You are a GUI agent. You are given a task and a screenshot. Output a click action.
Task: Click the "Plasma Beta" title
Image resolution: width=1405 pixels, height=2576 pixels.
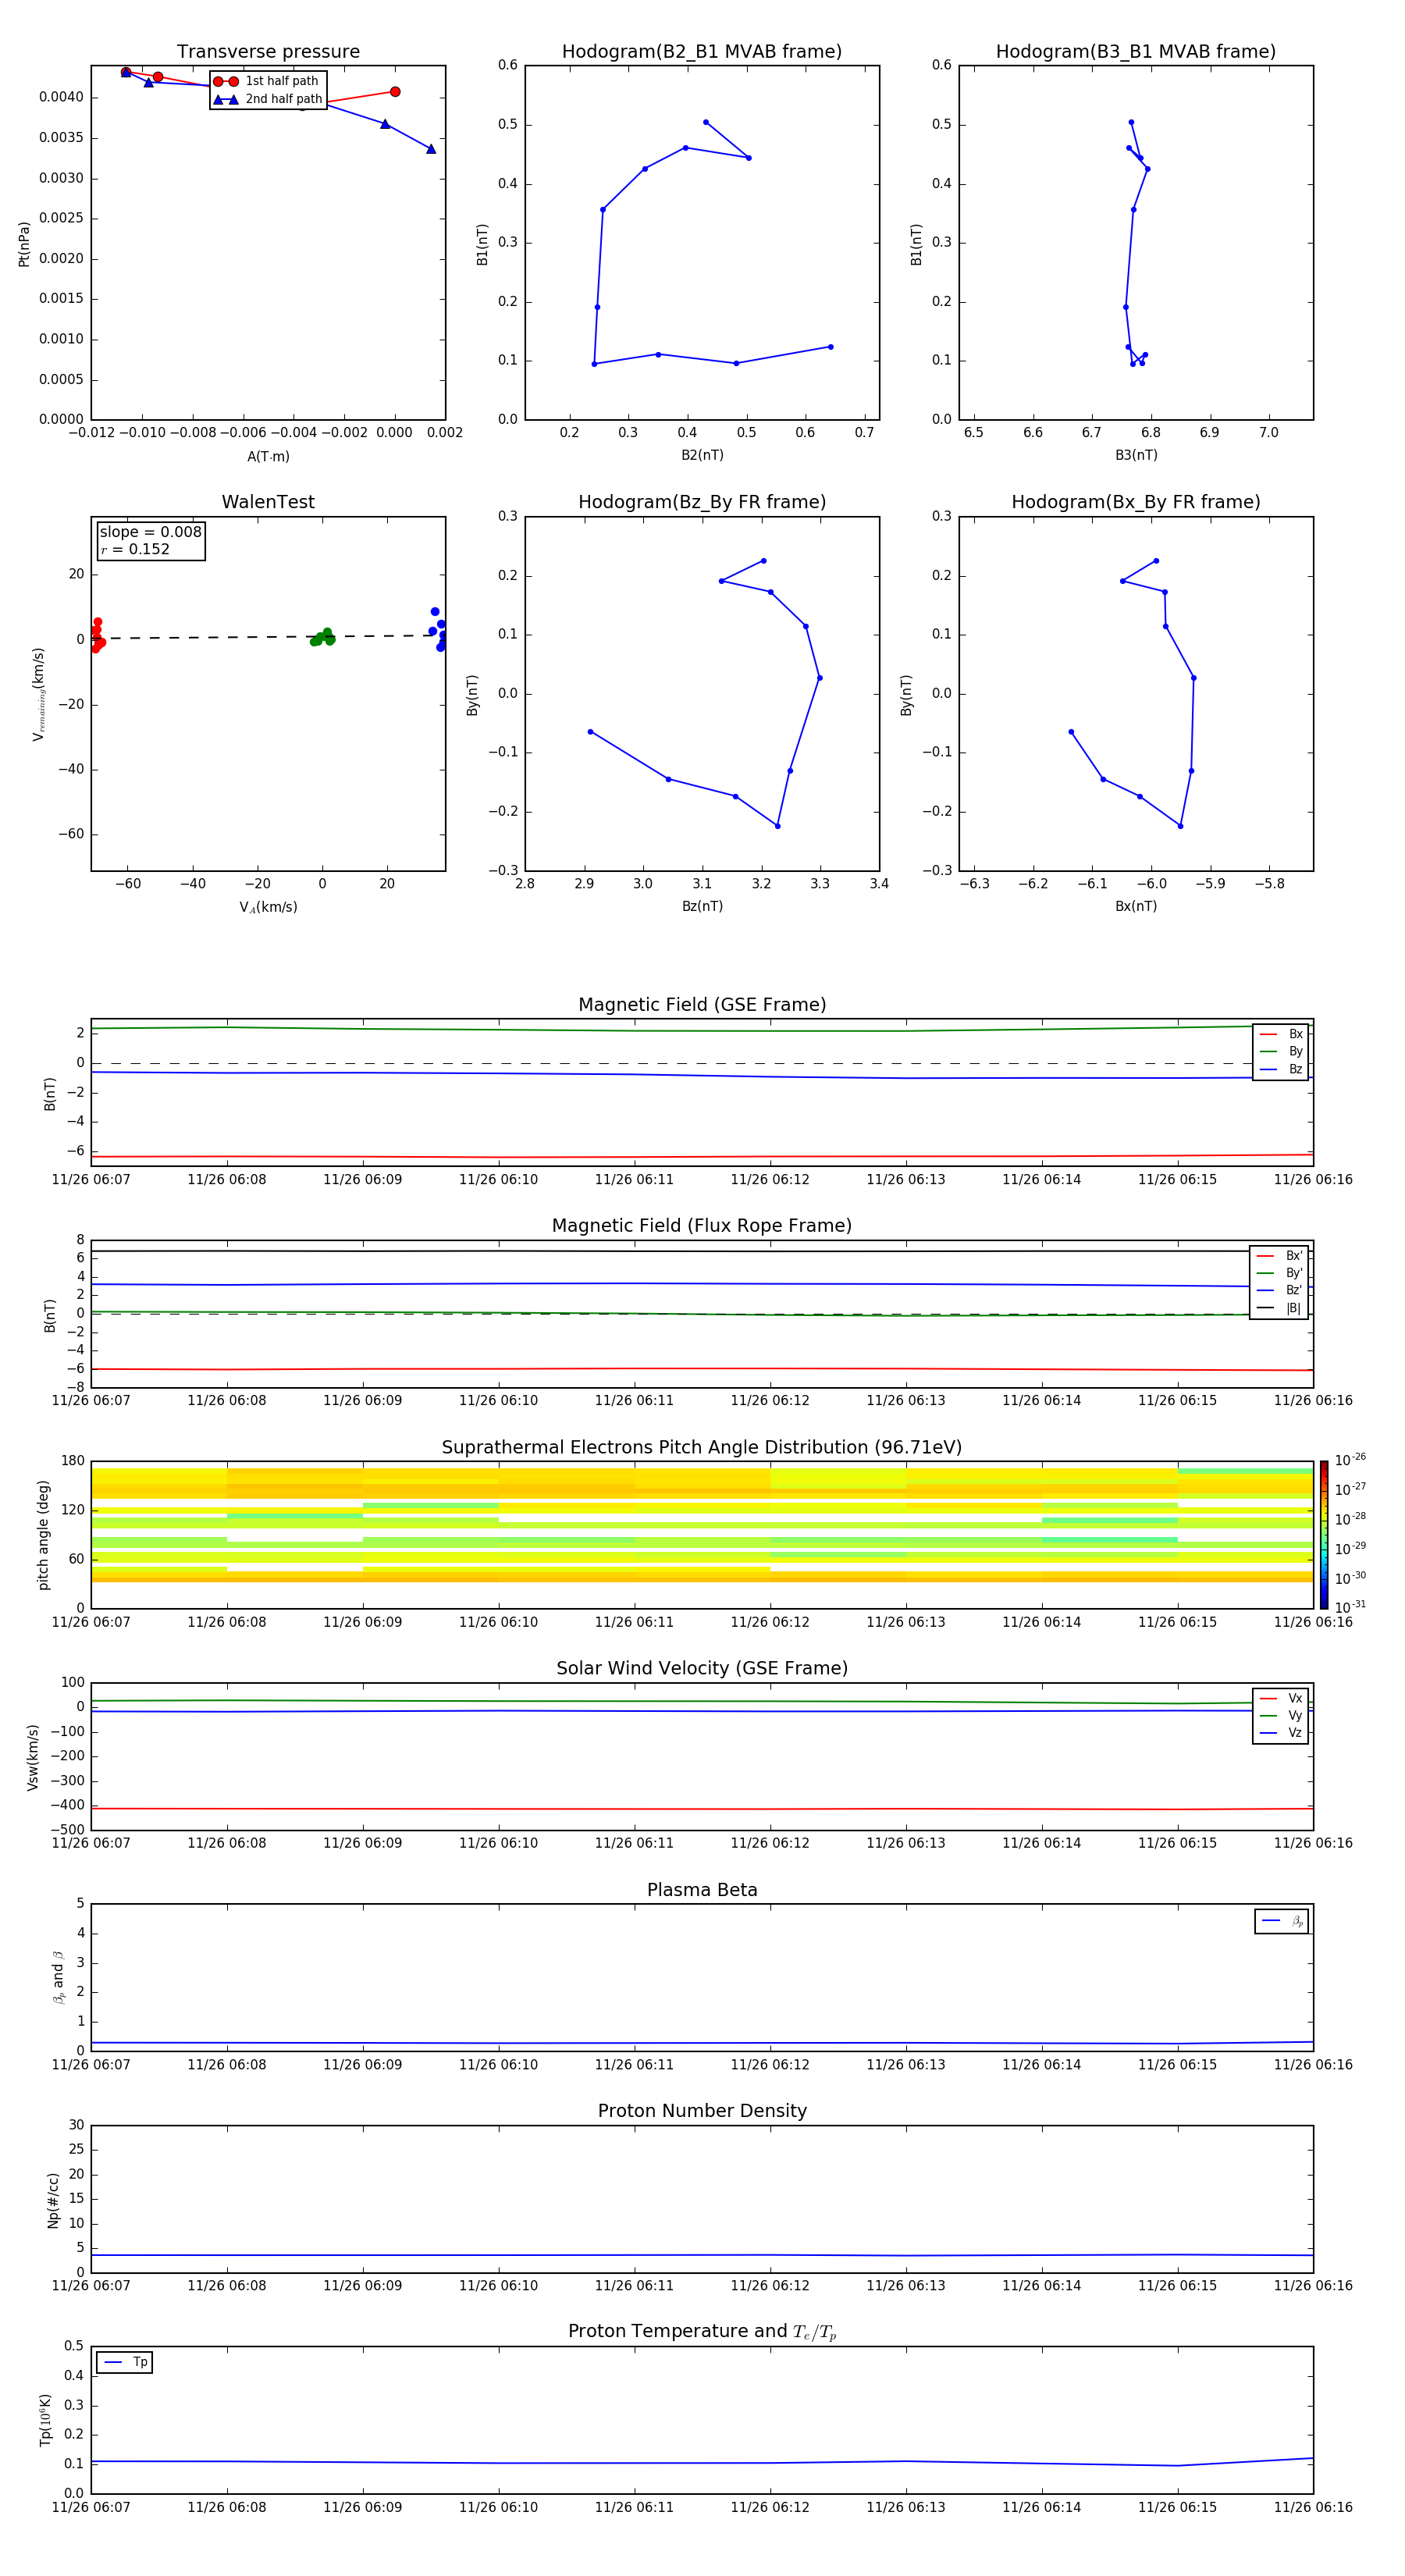(702, 1891)
